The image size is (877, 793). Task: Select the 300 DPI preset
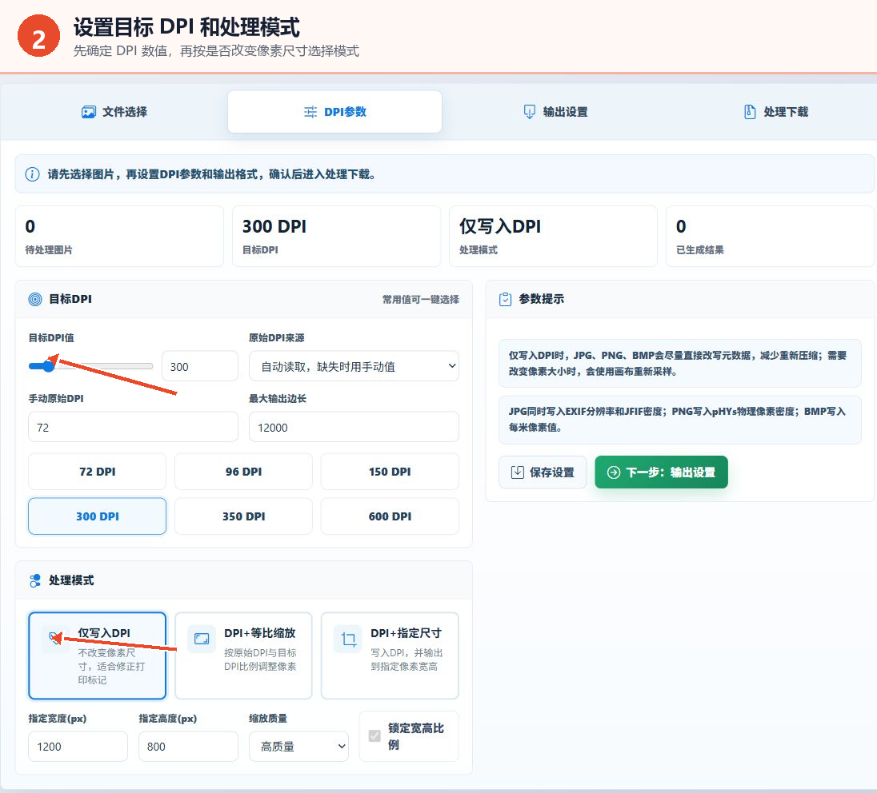click(x=98, y=516)
